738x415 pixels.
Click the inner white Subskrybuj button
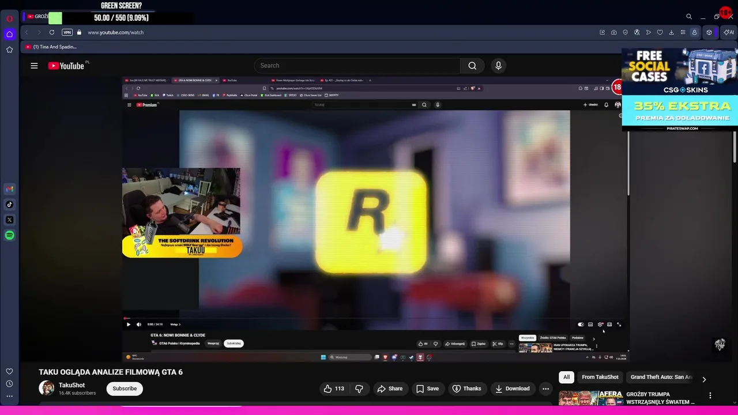point(234,343)
